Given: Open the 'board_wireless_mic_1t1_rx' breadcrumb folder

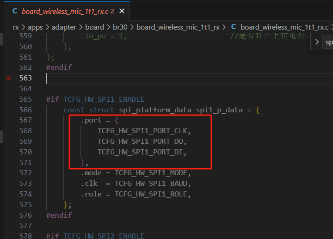Looking at the screenshot, I should 178,27.
